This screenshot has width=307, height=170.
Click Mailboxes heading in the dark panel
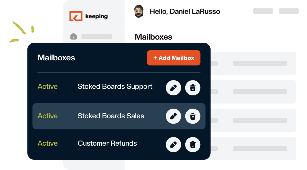[x=56, y=58]
